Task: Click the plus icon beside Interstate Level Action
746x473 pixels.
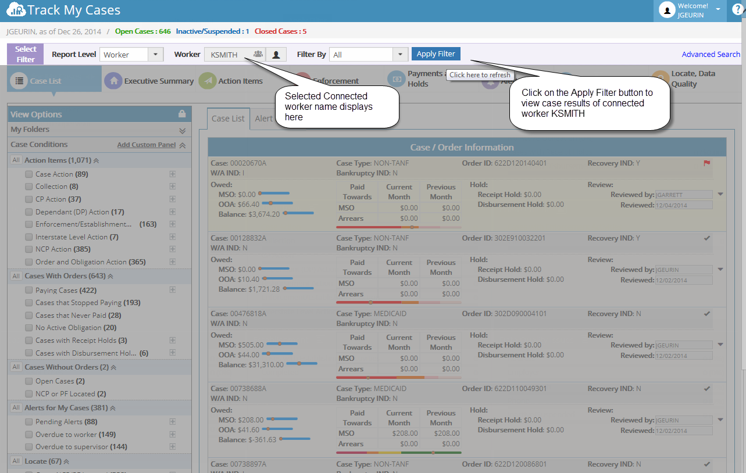Action: tap(172, 237)
